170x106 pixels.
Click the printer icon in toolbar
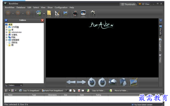75,13
